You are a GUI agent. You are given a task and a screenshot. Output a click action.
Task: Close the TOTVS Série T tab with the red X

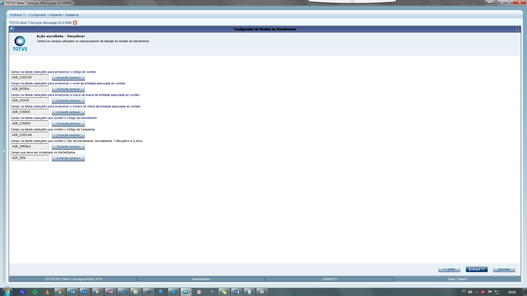[75, 23]
